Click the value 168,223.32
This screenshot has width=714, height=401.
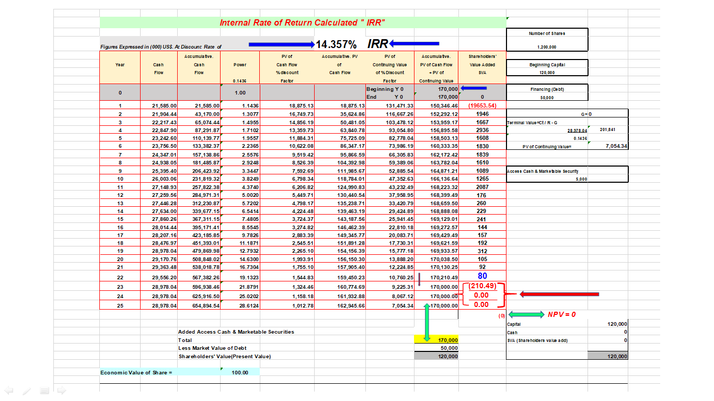[444, 187]
